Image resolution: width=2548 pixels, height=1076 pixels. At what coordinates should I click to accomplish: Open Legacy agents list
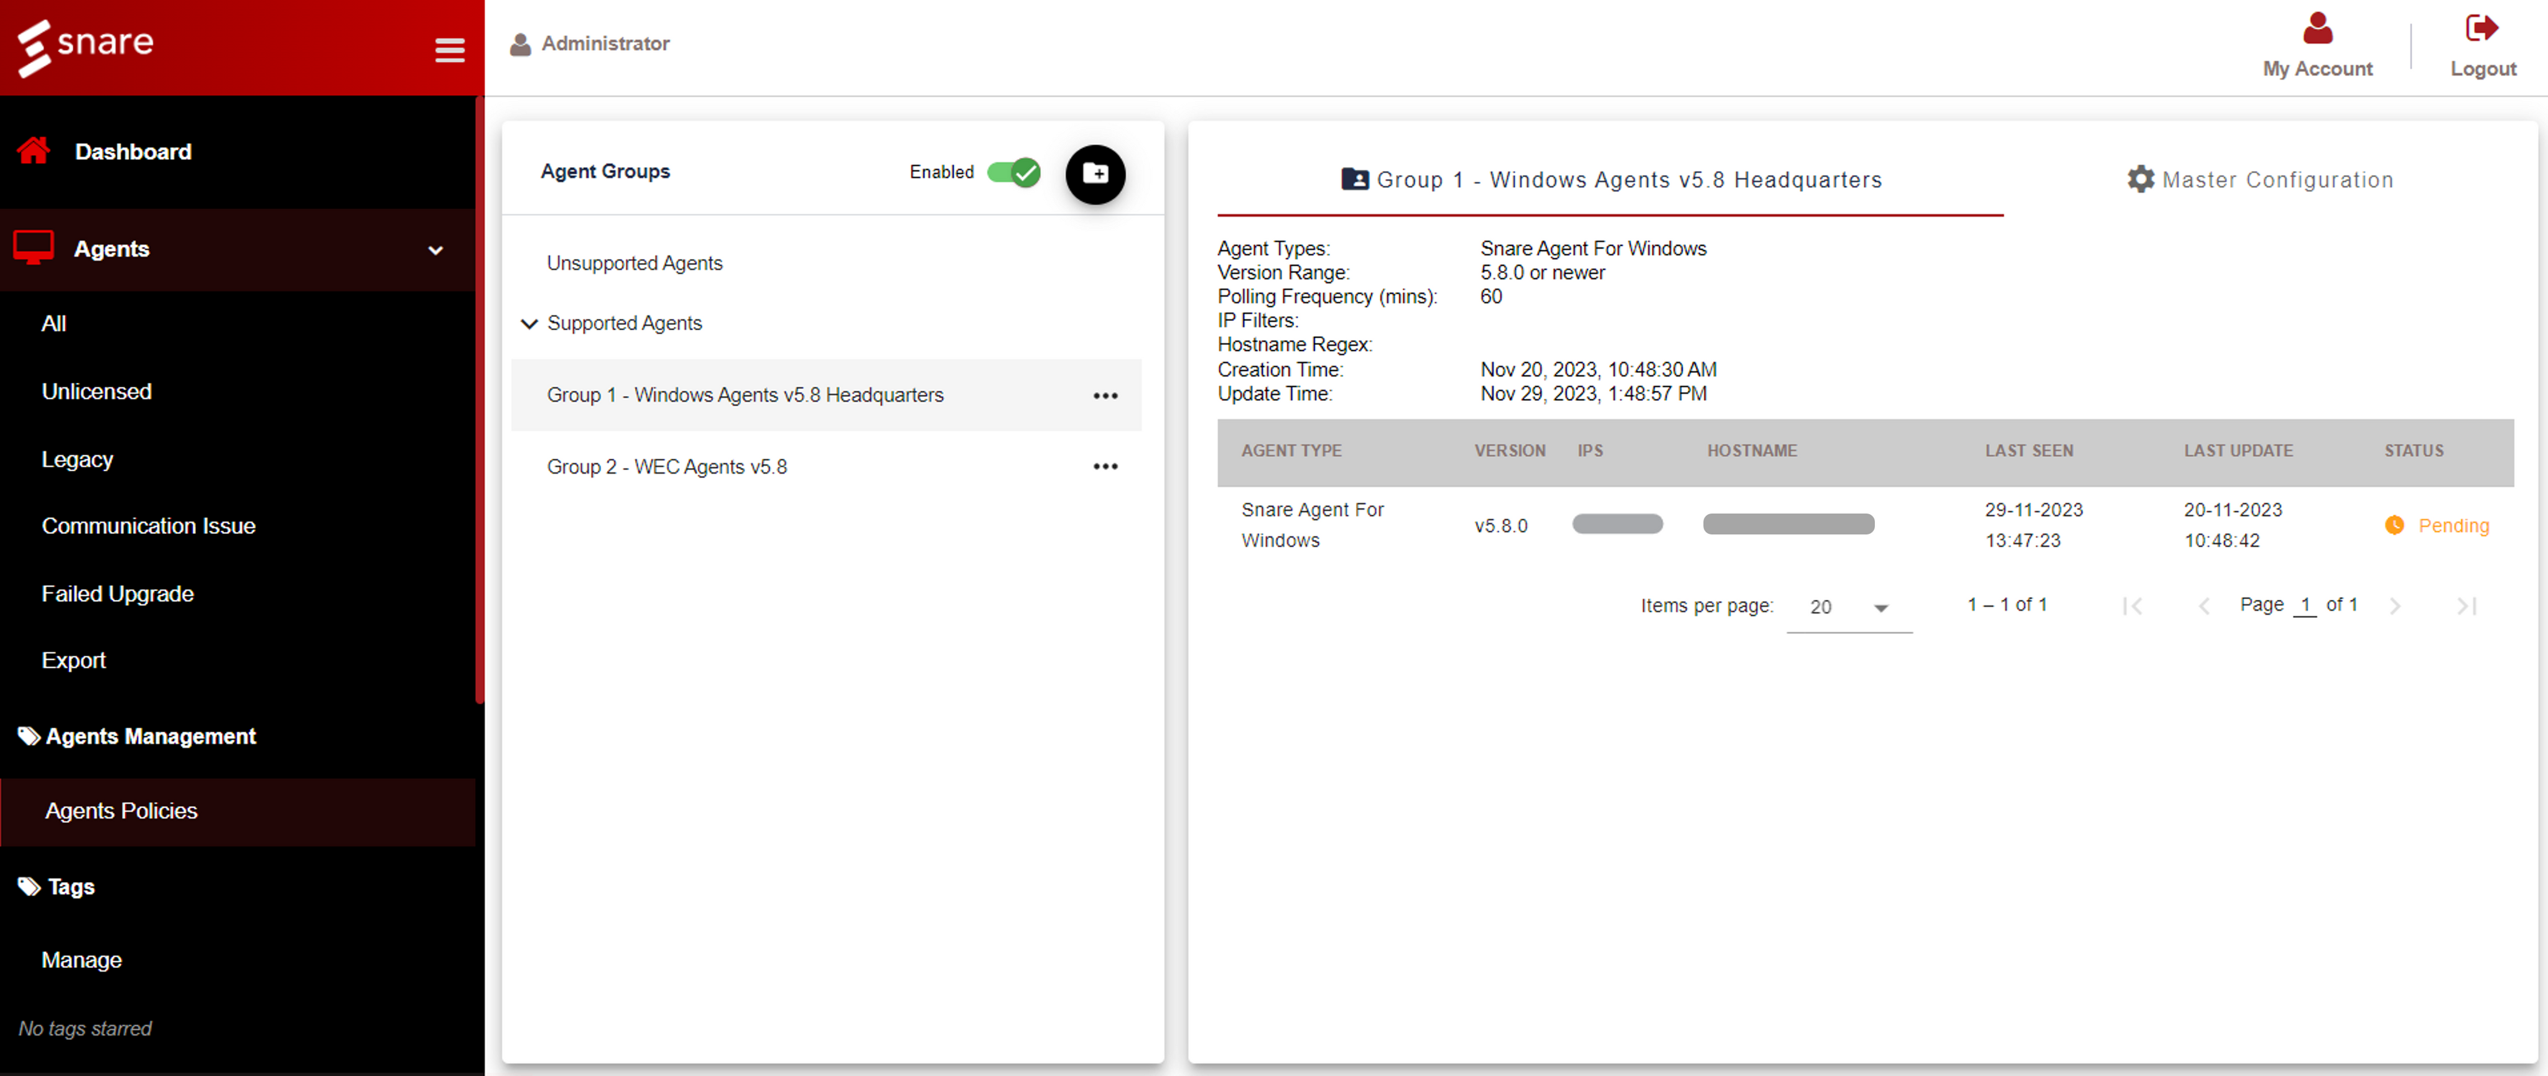77,459
